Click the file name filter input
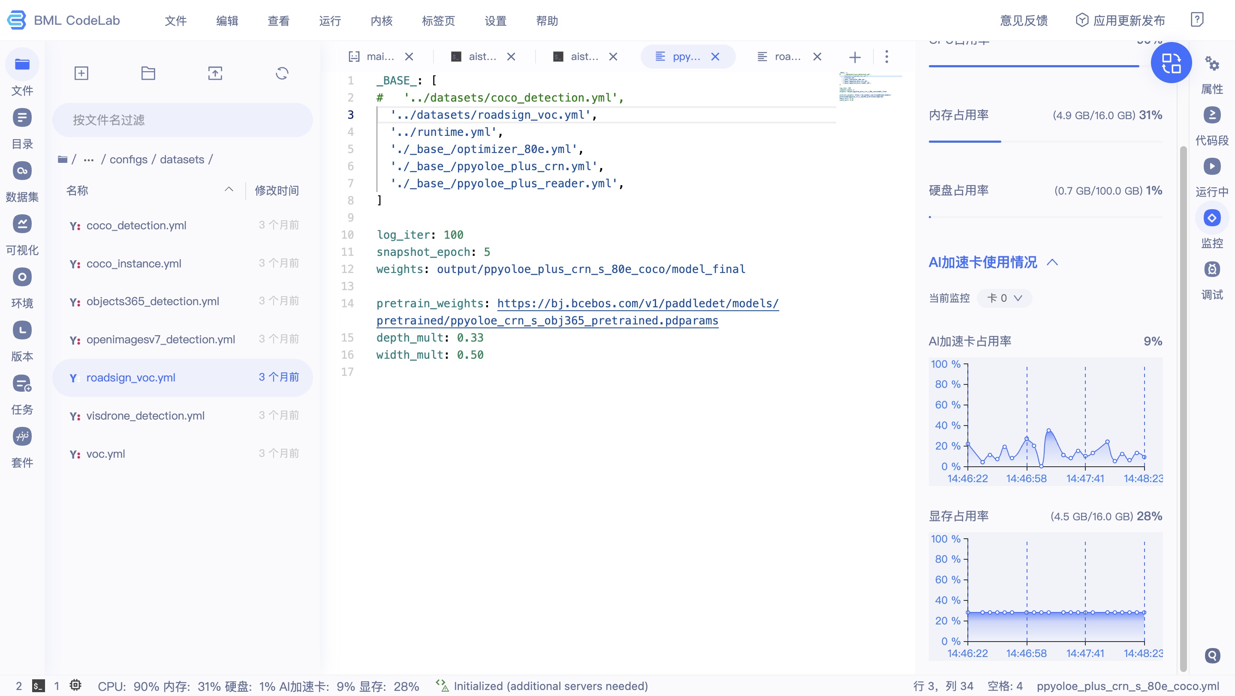Image resolution: width=1235 pixels, height=696 pixels. tap(182, 120)
